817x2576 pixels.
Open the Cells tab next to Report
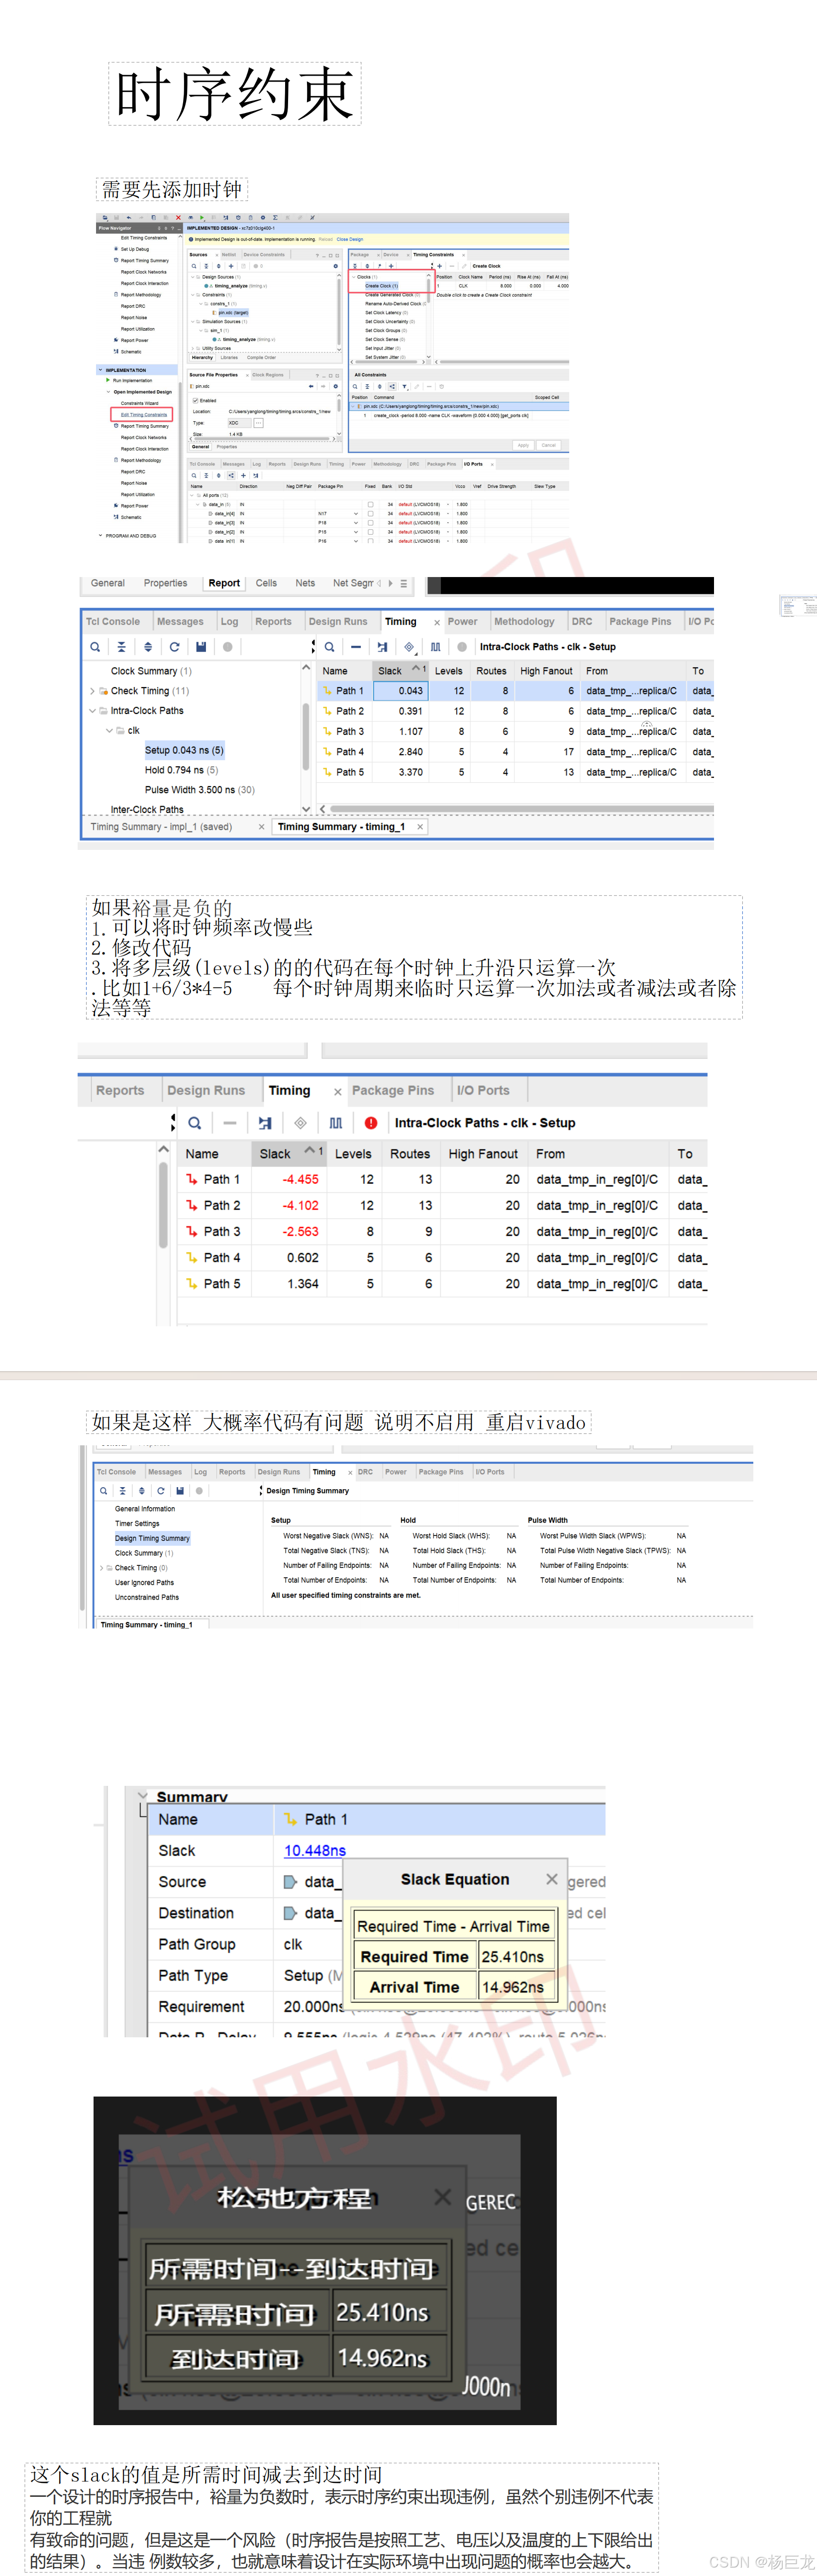pyautogui.click(x=267, y=583)
